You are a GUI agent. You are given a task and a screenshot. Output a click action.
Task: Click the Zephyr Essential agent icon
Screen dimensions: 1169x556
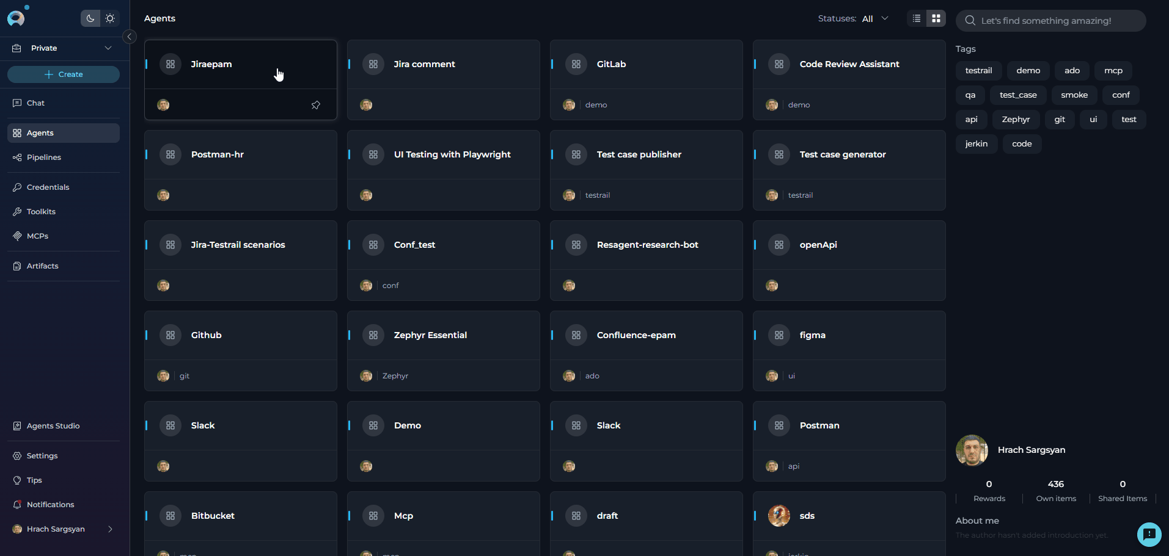click(373, 335)
